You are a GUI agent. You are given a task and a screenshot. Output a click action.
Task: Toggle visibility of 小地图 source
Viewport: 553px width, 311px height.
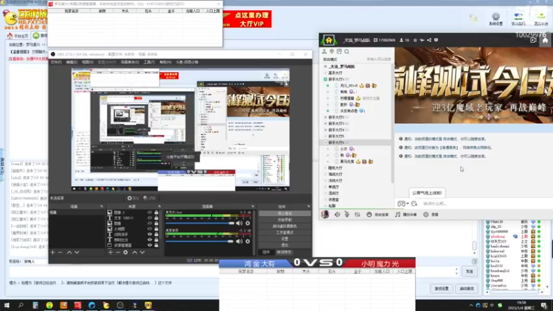click(150, 229)
